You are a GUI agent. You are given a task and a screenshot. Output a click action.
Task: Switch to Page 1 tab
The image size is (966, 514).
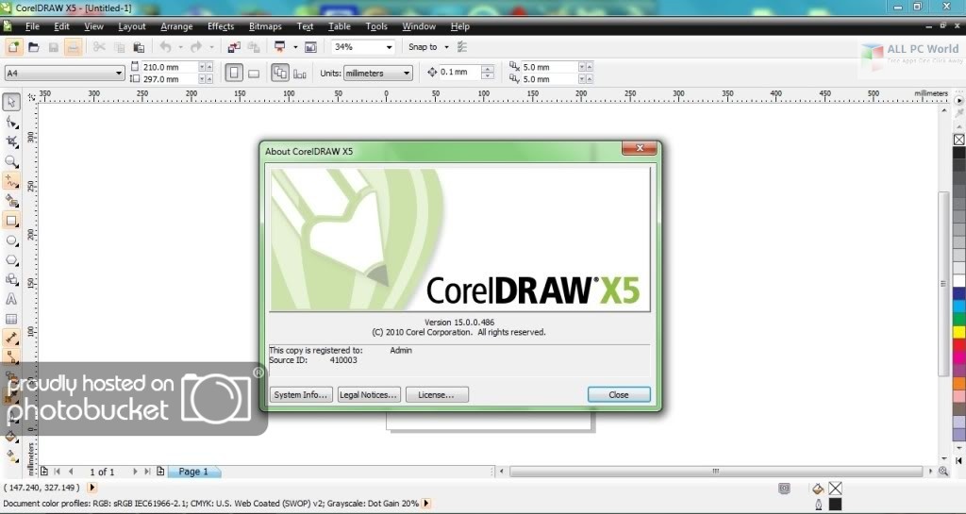[193, 472]
